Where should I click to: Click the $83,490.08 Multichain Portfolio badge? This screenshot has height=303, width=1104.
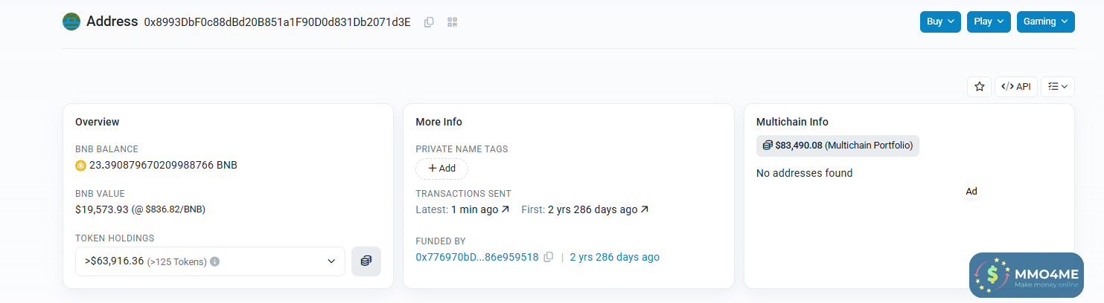837,146
